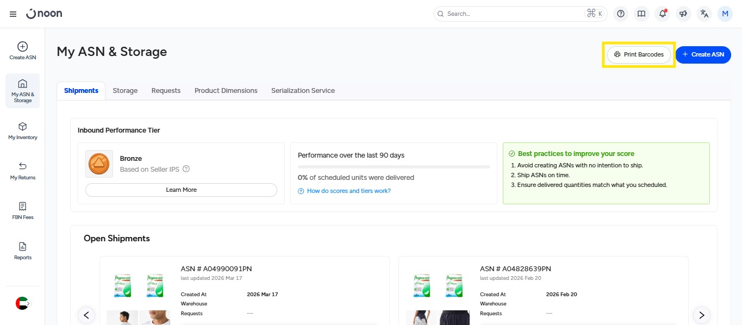Open the hamburger menu
The width and height of the screenshot is (742, 325).
tap(13, 14)
